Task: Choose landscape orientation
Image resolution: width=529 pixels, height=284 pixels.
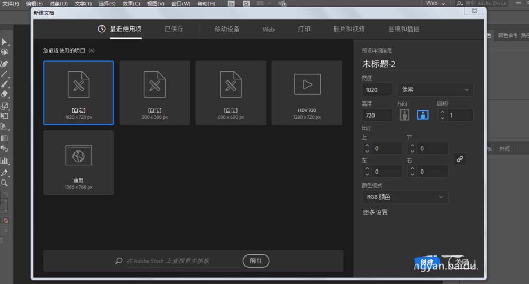Action: (423, 115)
